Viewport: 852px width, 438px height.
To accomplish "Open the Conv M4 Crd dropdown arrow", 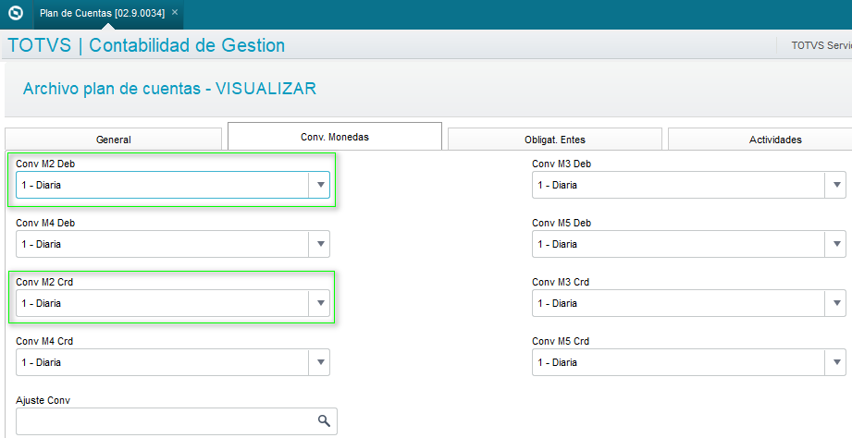I will (320, 362).
